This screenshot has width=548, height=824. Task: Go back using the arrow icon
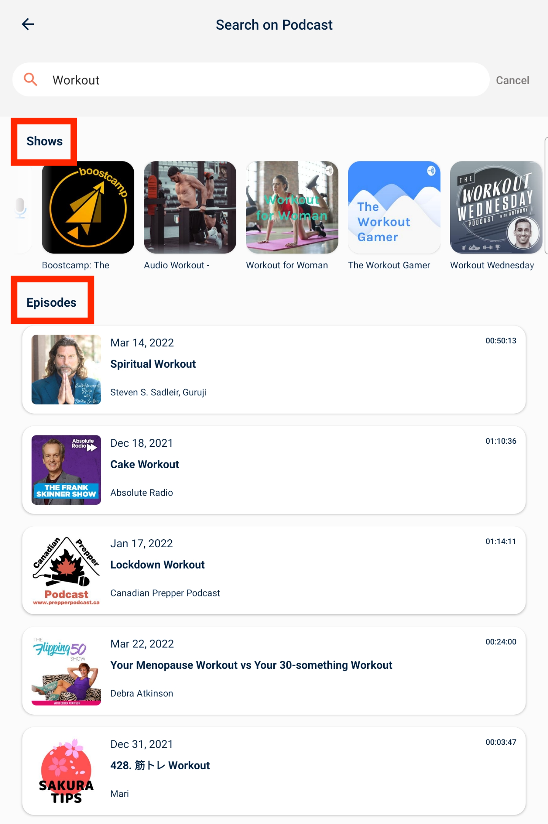28,24
